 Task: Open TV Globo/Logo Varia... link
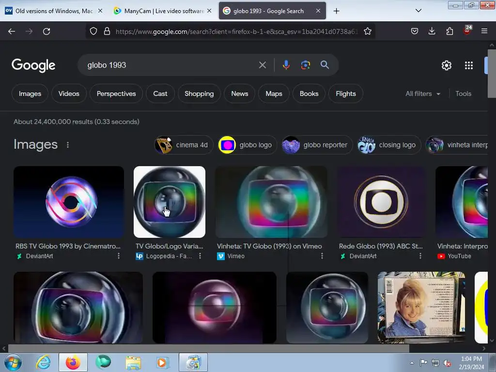(x=169, y=246)
